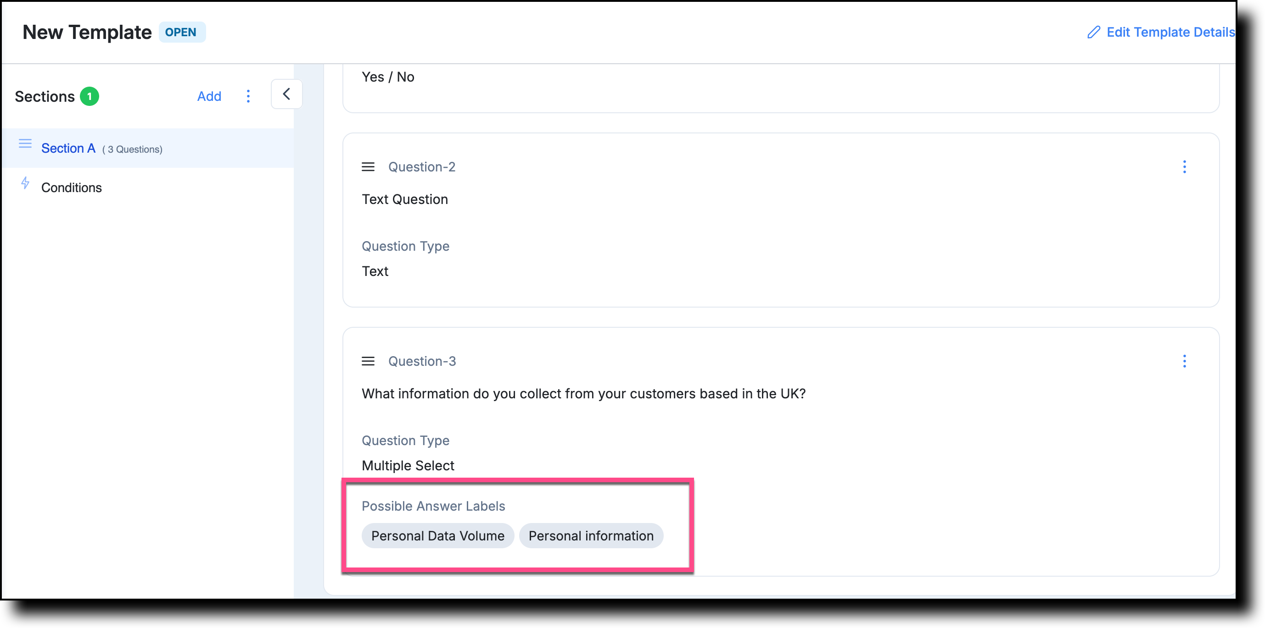Open the Question-3 three-dot menu
This screenshot has width=1265, height=628.
coord(1184,361)
